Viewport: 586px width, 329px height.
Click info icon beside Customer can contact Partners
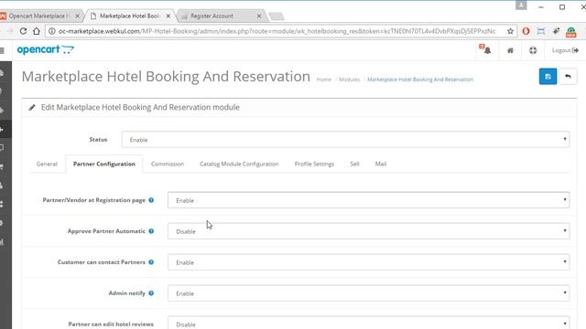(151, 262)
